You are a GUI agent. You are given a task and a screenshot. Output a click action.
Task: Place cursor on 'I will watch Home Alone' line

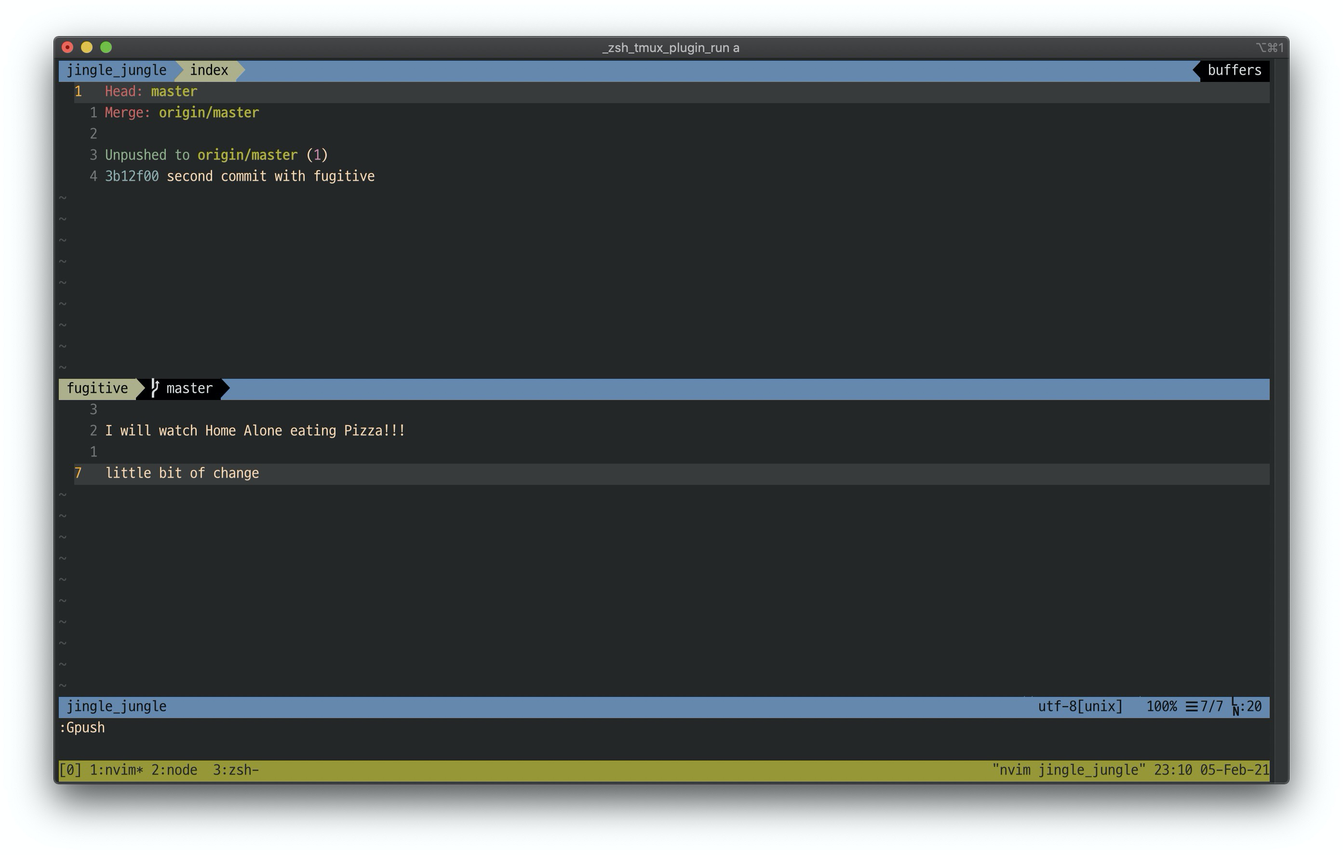click(x=255, y=430)
